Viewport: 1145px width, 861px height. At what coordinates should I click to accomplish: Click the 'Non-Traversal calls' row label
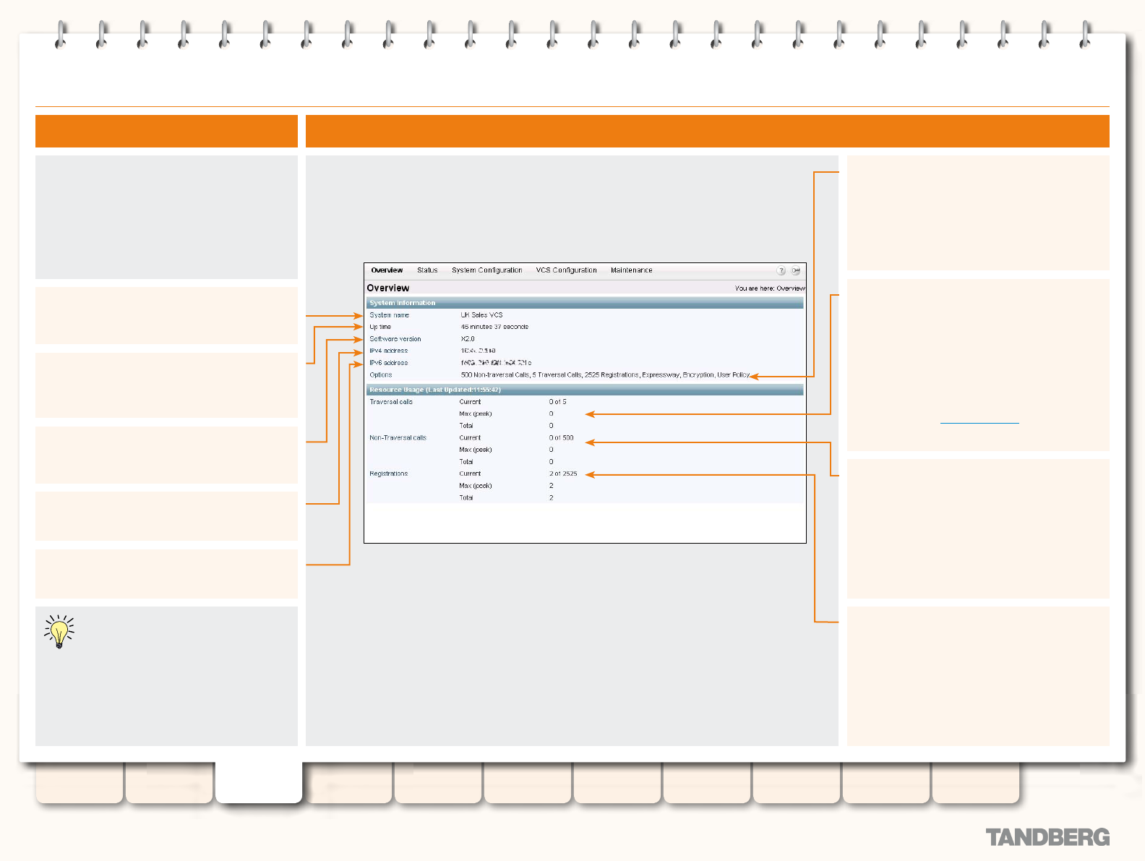click(398, 438)
